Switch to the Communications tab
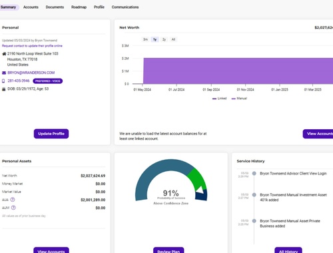 [x=125, y=7]
